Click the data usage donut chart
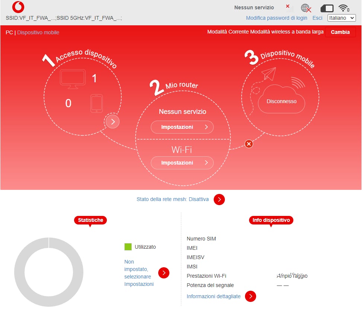Screen dimensions: 363x322 pos(49,272)
